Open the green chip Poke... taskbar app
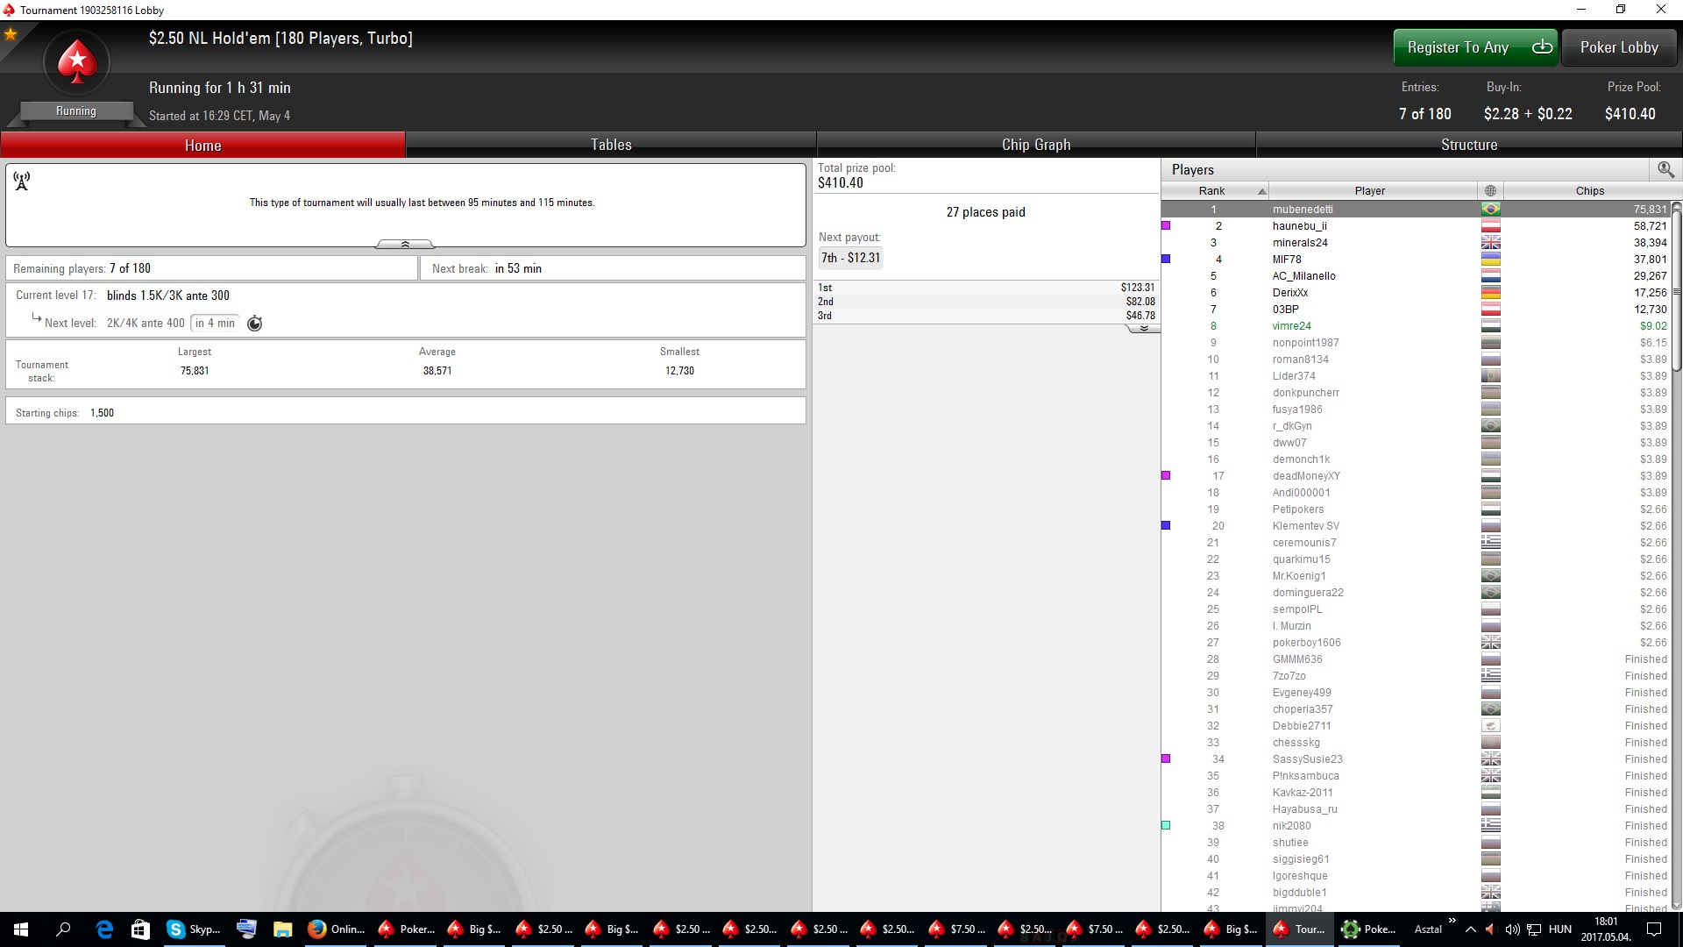The image size is (1683, 947). (x=1369, y=929)
